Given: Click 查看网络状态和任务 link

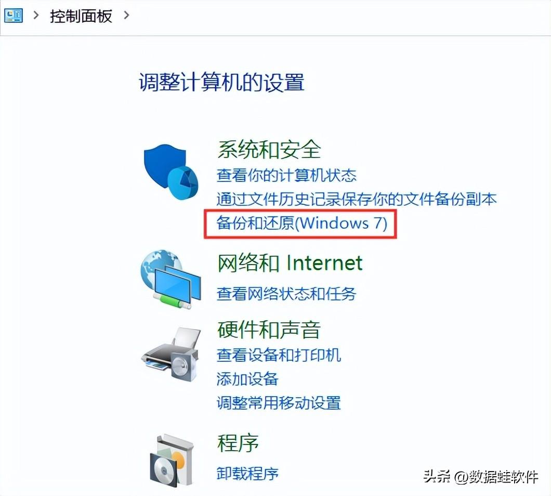Looking at the screenshot, I should 286,294.
